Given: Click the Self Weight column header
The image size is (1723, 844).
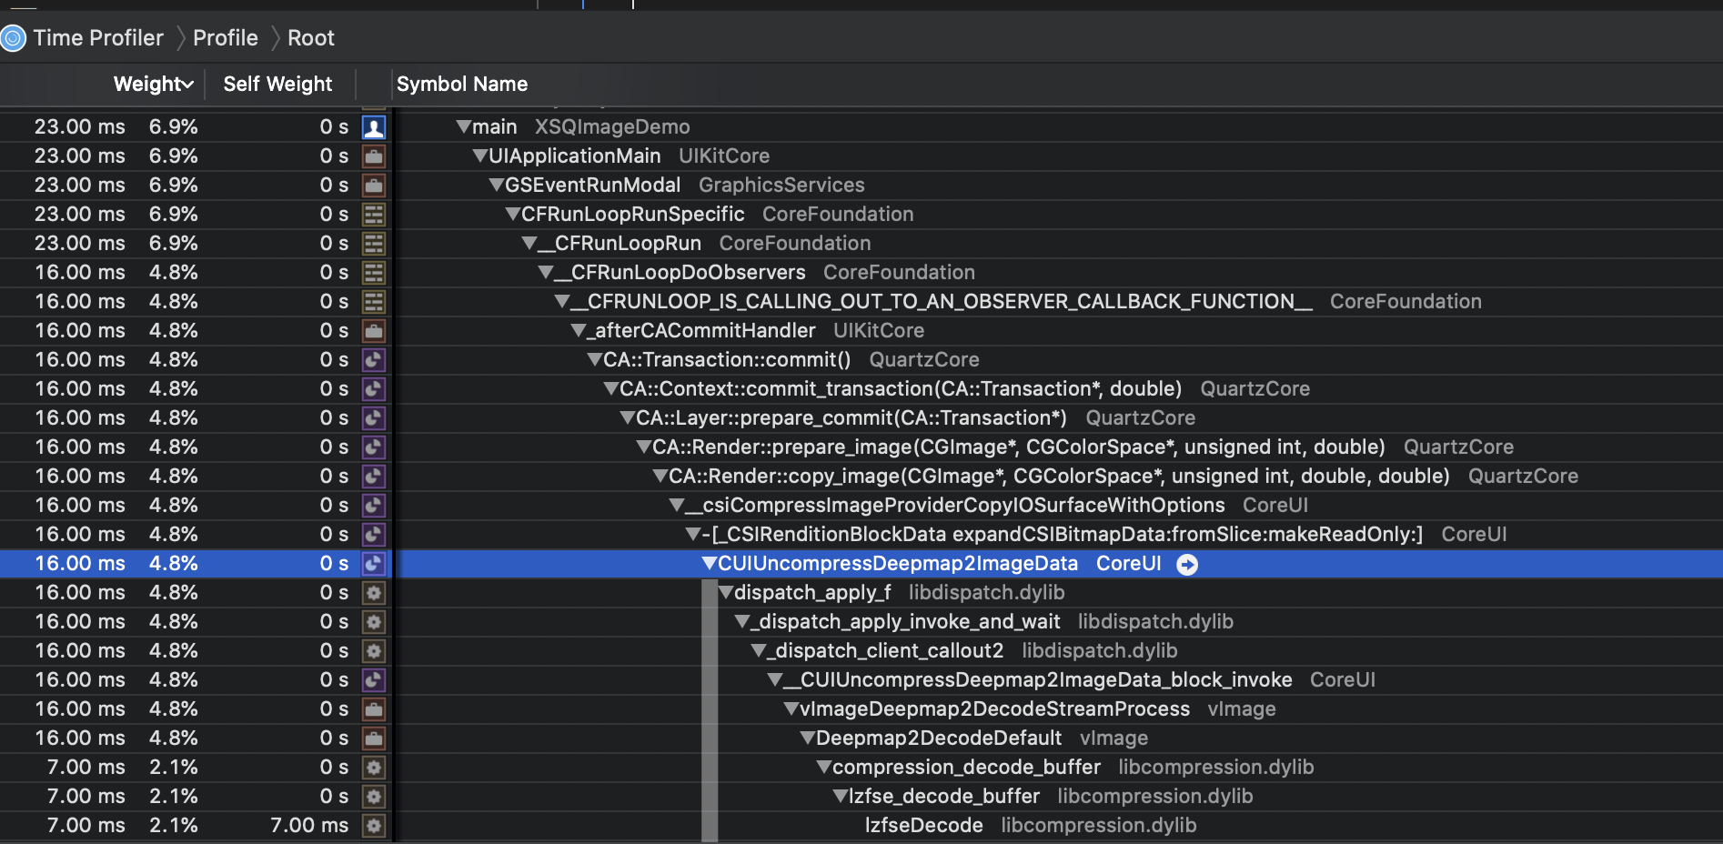Looking at the screenshot, I should 277,85.
